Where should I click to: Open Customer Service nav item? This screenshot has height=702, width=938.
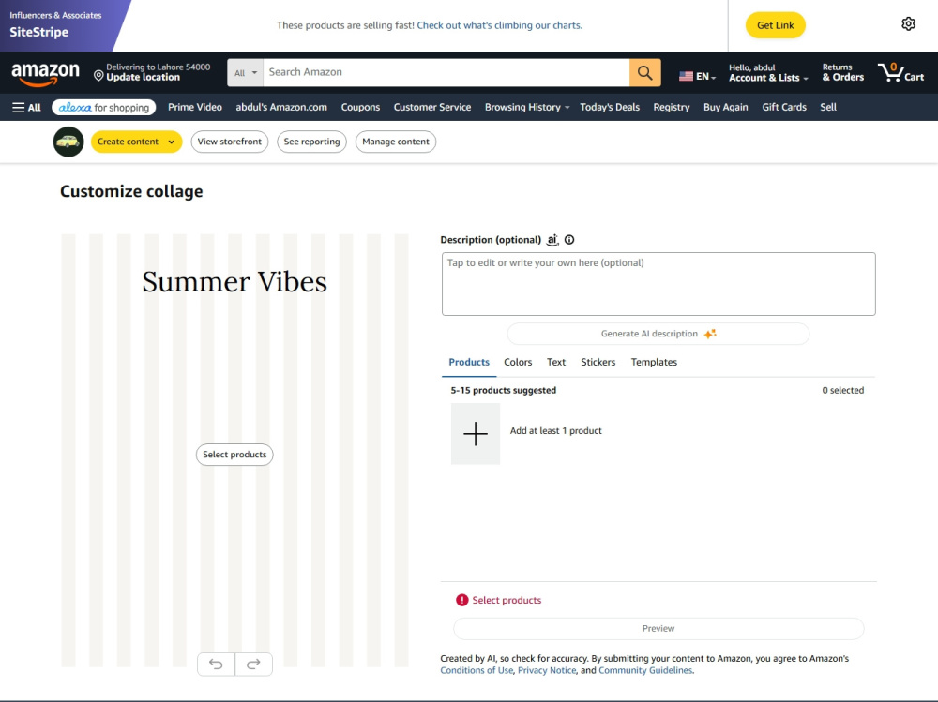click(431, 107)
